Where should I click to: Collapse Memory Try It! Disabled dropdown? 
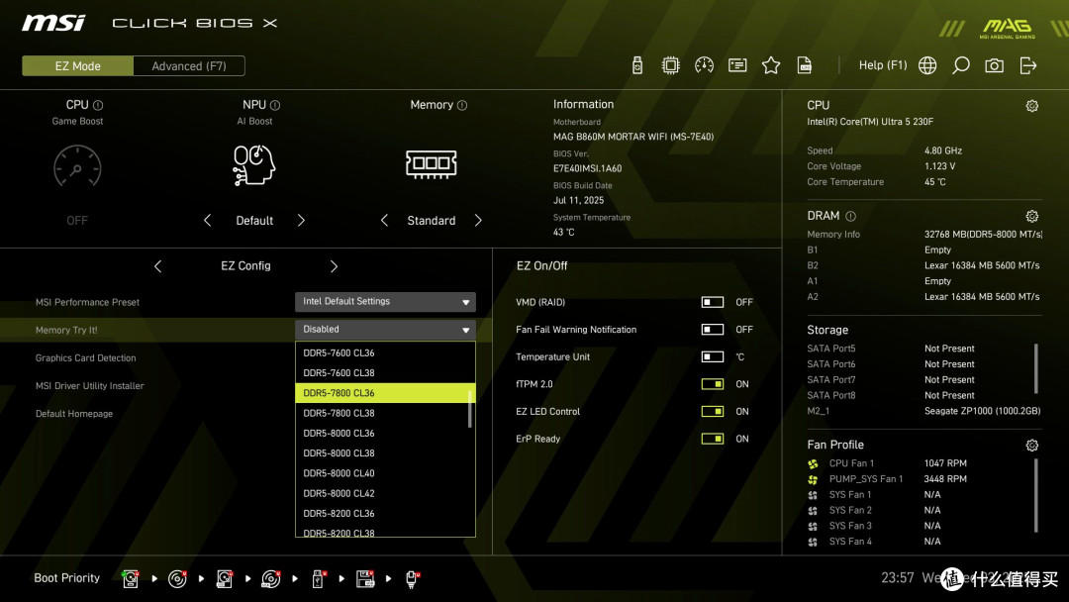[x=385, y=330]
